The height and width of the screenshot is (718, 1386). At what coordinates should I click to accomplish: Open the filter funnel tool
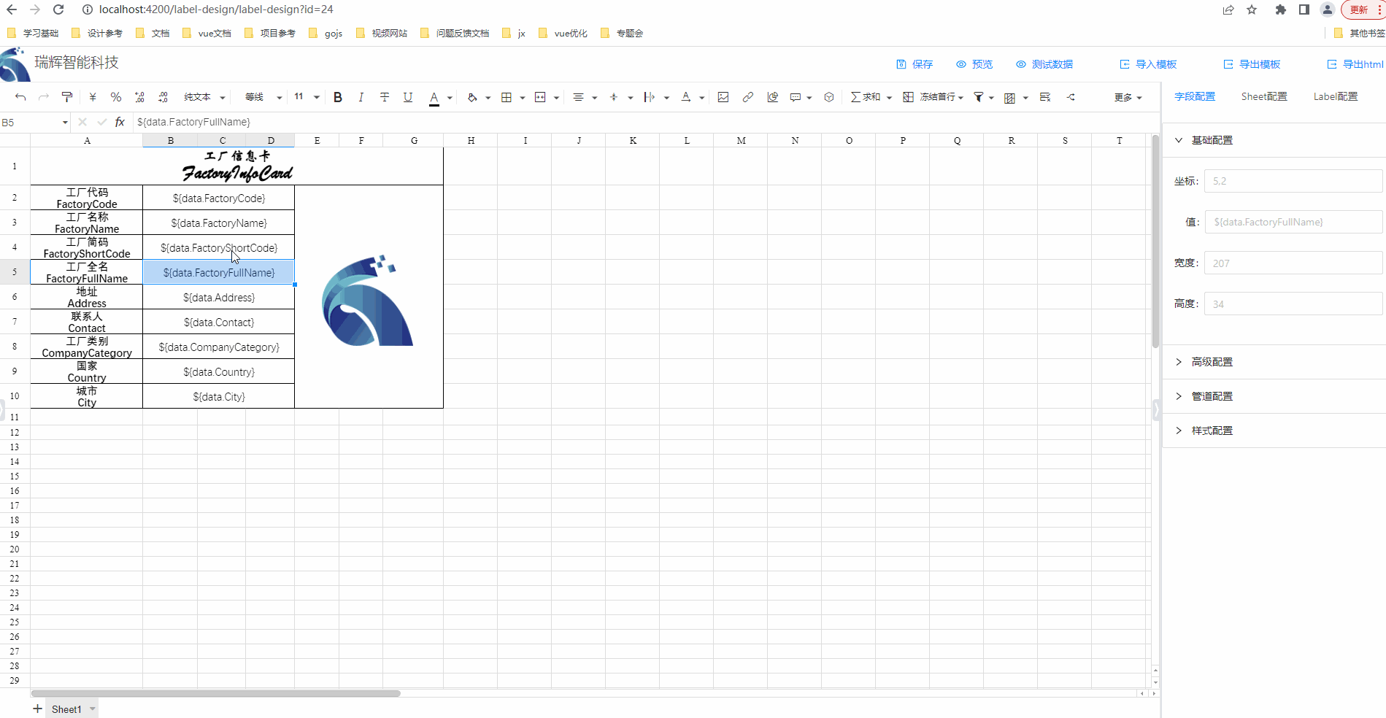coord(979,97)
